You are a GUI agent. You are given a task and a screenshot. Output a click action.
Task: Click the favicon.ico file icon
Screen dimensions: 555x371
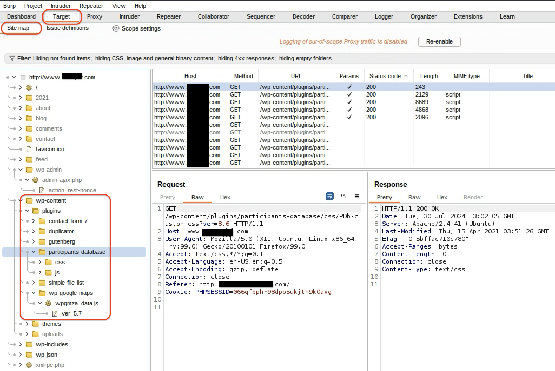click(29, 149)
